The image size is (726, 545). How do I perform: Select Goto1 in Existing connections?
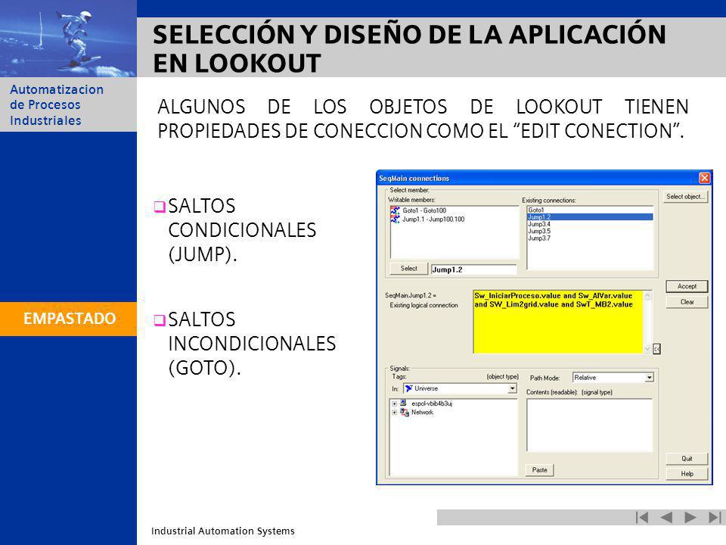[536, 210]
